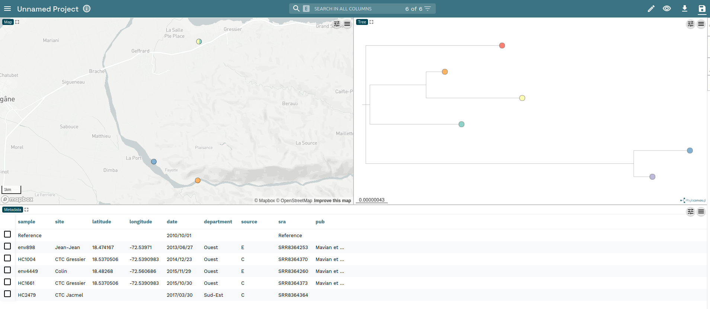Check the HC1661 row checkbox

(7, 282)
